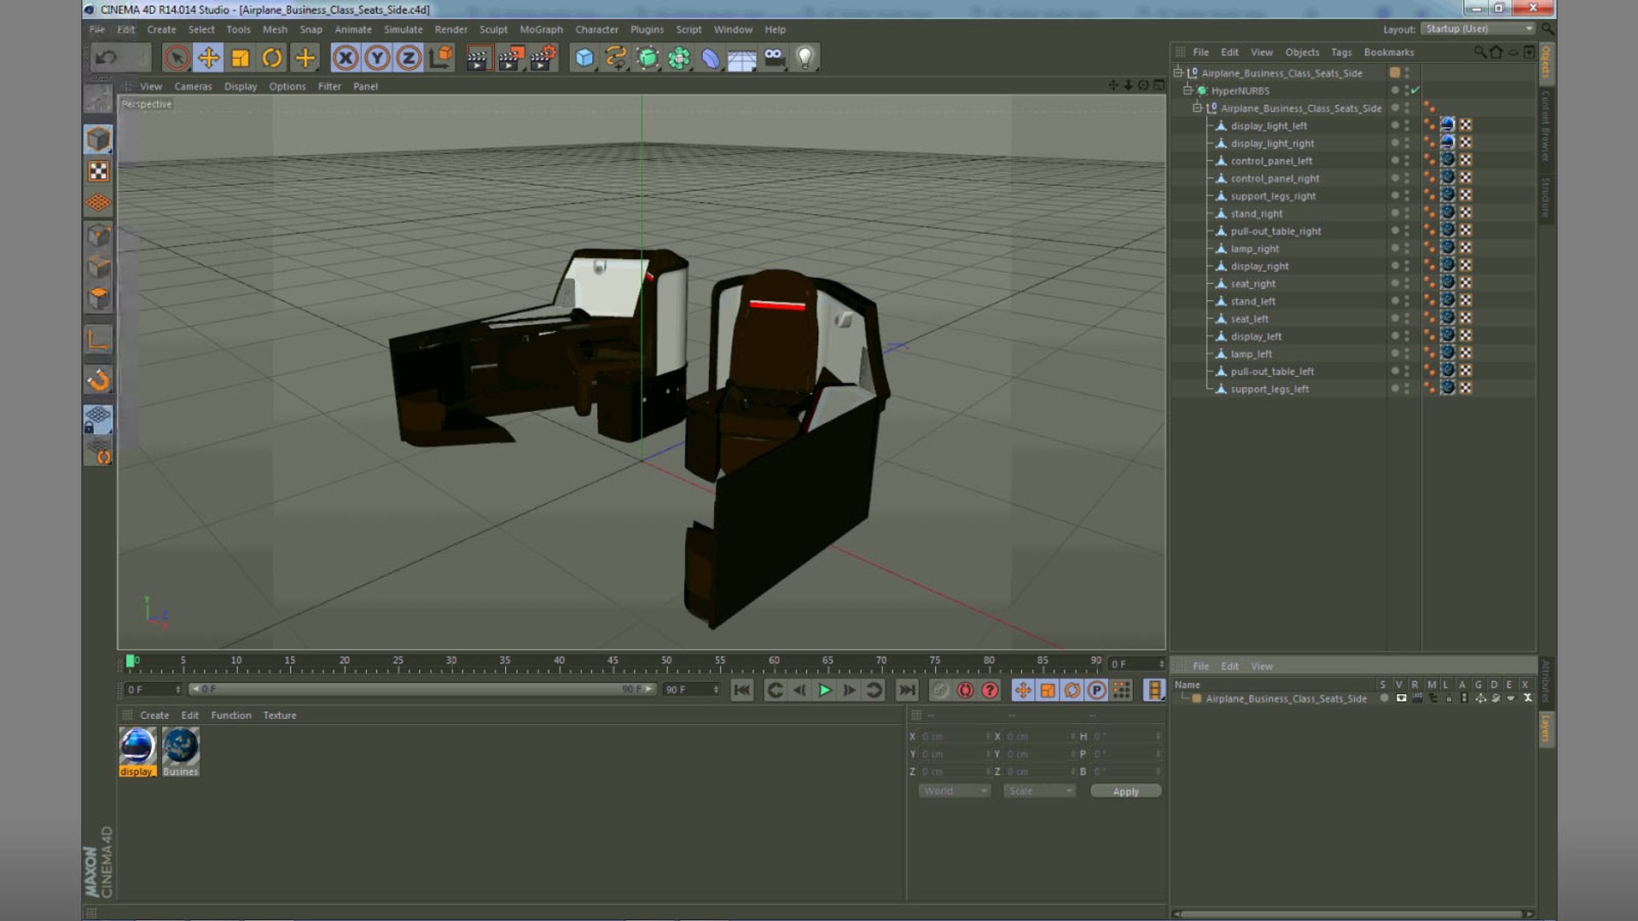Select the Rotate tool
Image resolution: width=1638 pixels, height=921 pixels.
click(x=272, y=58)
